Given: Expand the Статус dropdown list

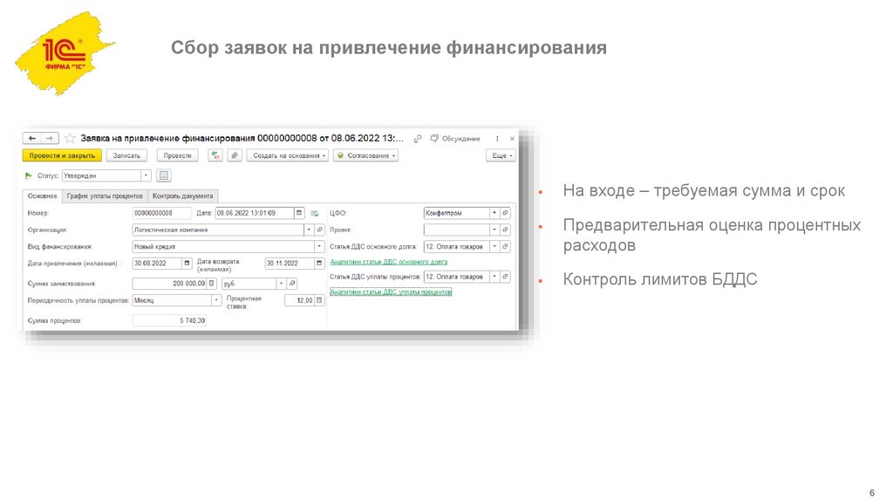Looking at the screenshot, I should (x=146, y=175).
